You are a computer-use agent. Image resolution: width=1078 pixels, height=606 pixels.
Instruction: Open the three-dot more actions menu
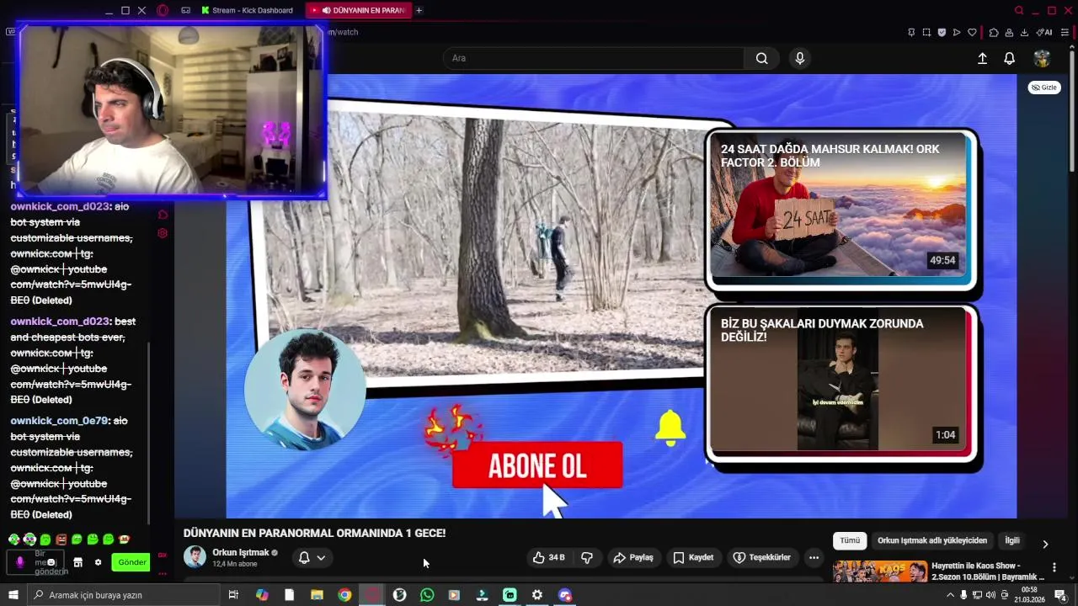(x=814, y=557)
